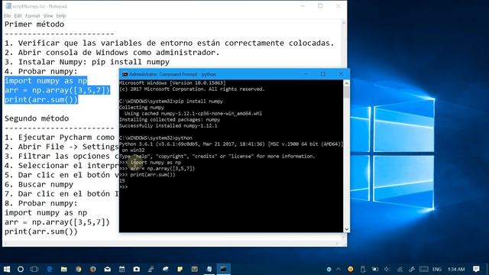Open Task View from the taskbar
Viewport: 489px width, 275px height.
34,269
